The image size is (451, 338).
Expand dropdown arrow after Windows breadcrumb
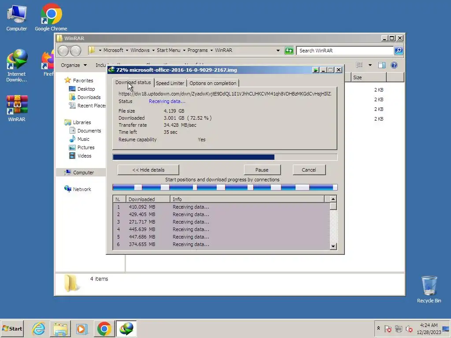pyautogui.click(x=153, y=50)
